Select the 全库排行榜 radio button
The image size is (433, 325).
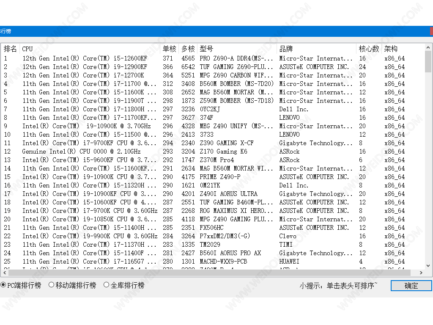point(107,285)
